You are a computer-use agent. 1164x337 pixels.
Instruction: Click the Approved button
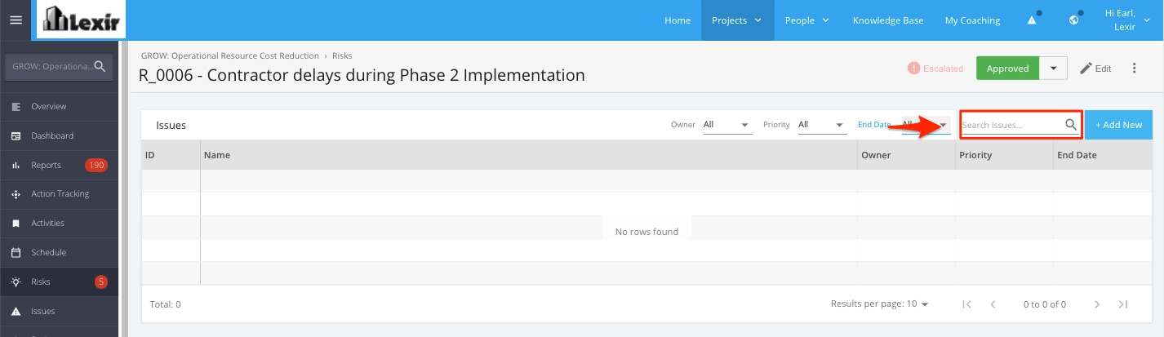pos(1008,69)
